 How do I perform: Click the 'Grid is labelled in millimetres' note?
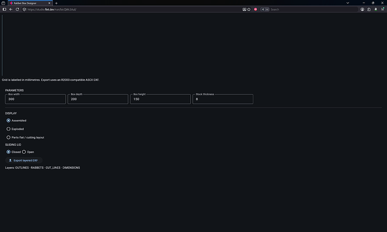(x=50, y=80)
